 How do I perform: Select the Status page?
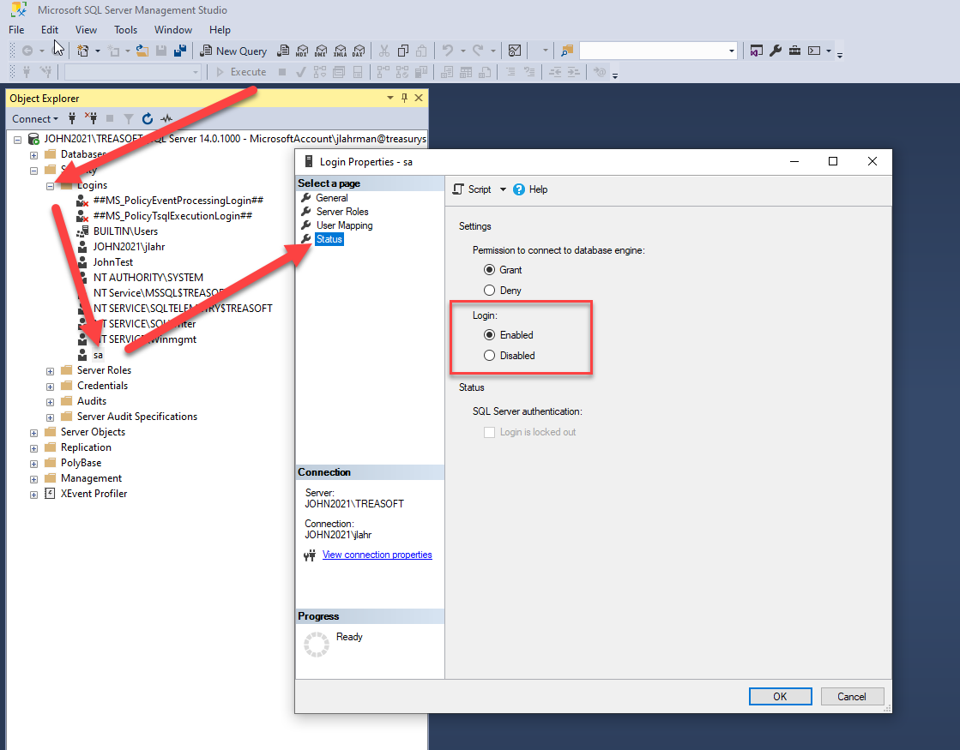329,239
